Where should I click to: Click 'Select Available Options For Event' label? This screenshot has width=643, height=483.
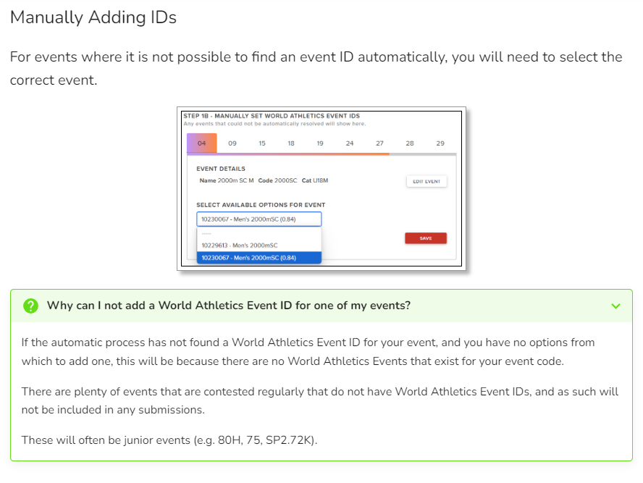(x=261, y=205)
